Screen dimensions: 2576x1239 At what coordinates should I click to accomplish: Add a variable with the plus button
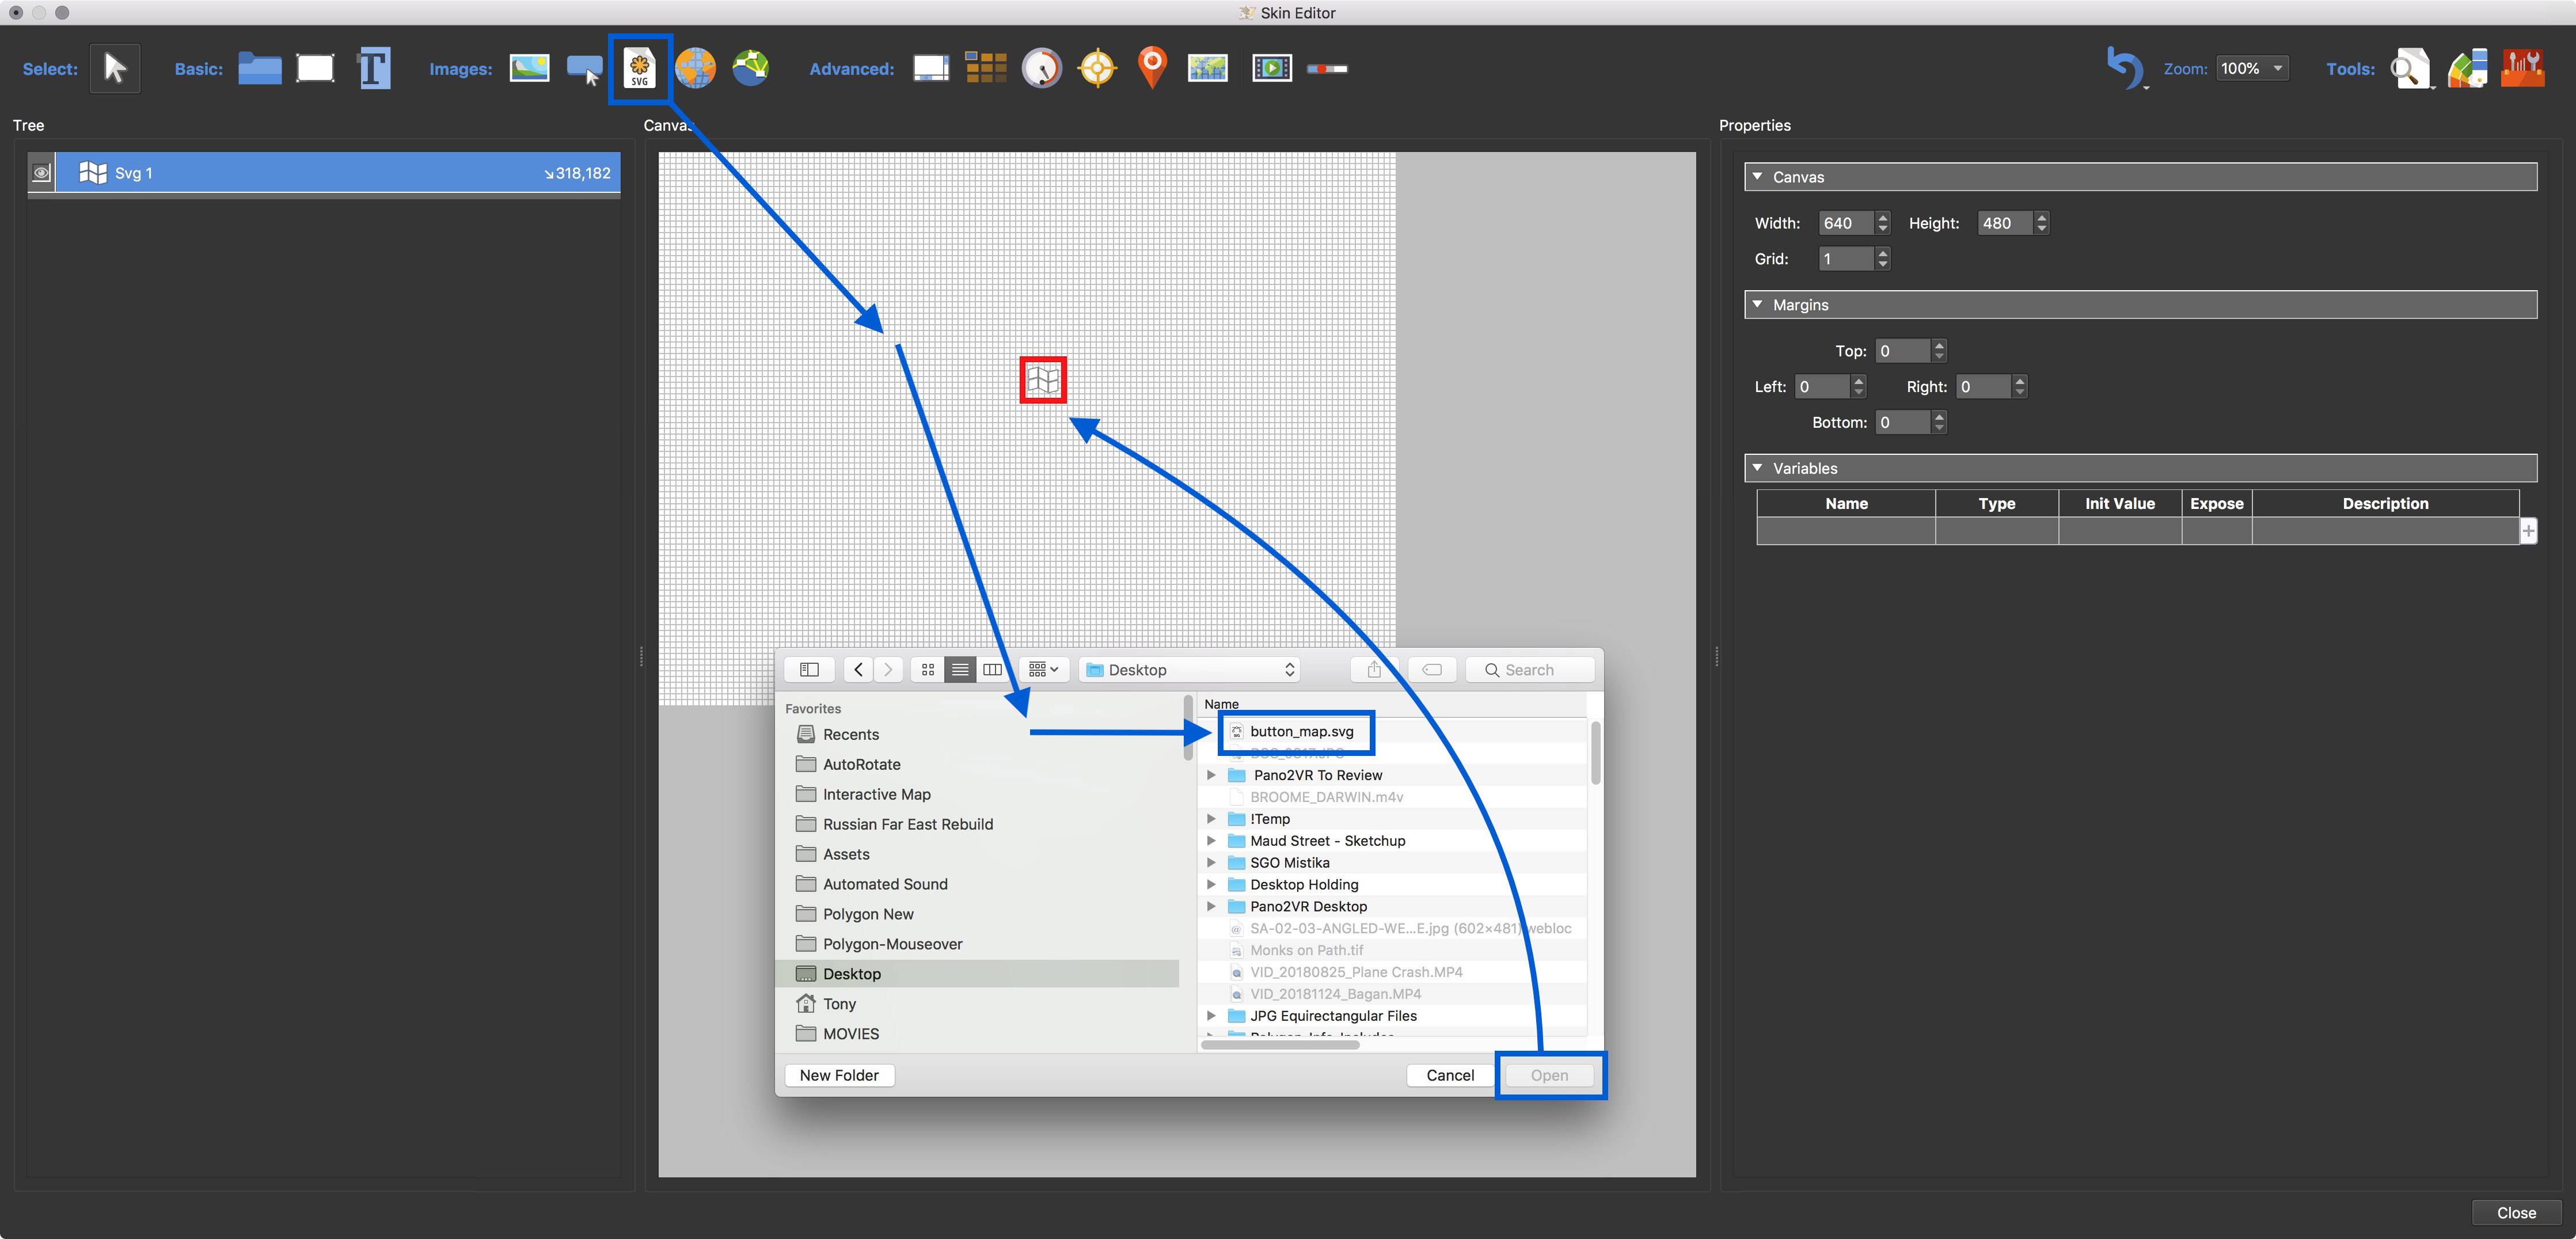click(2528, 531)
